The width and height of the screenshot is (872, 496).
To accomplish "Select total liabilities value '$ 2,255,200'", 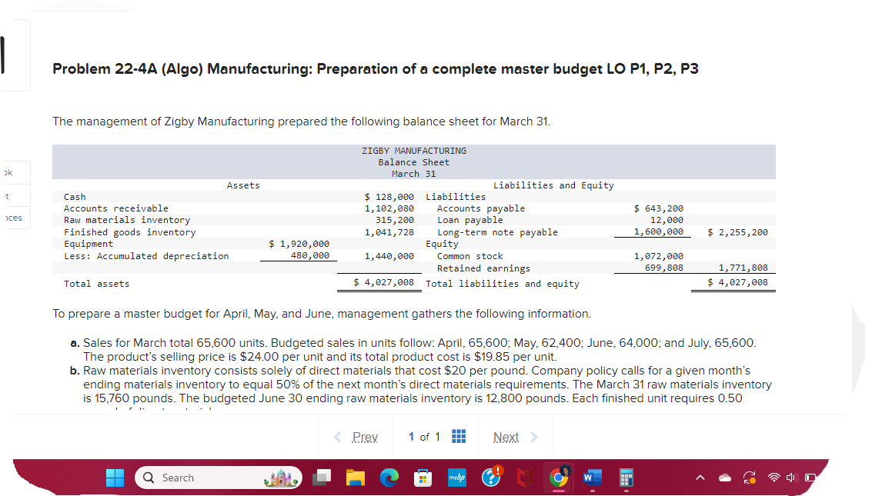I will [737, 232].
